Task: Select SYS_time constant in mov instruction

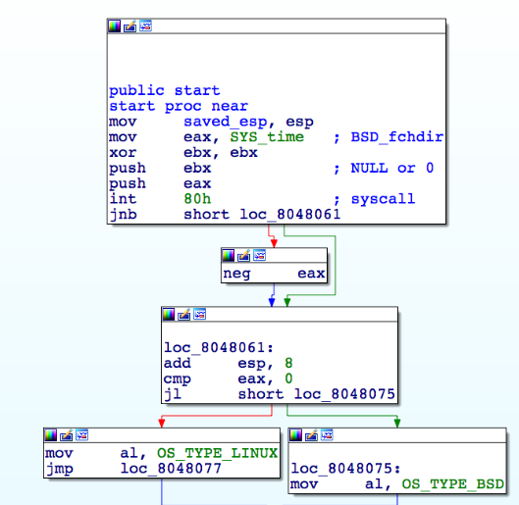Action: 267,137
